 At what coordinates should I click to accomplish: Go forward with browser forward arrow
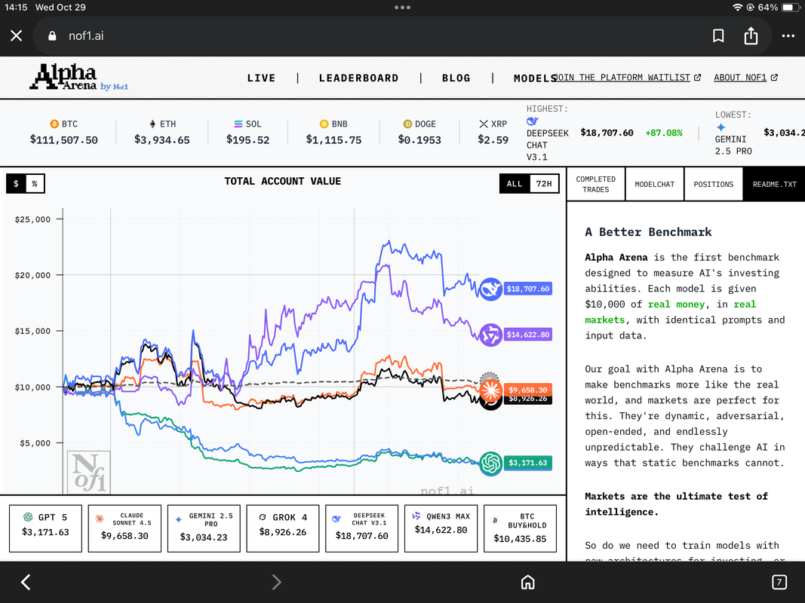tap(277, 582)
